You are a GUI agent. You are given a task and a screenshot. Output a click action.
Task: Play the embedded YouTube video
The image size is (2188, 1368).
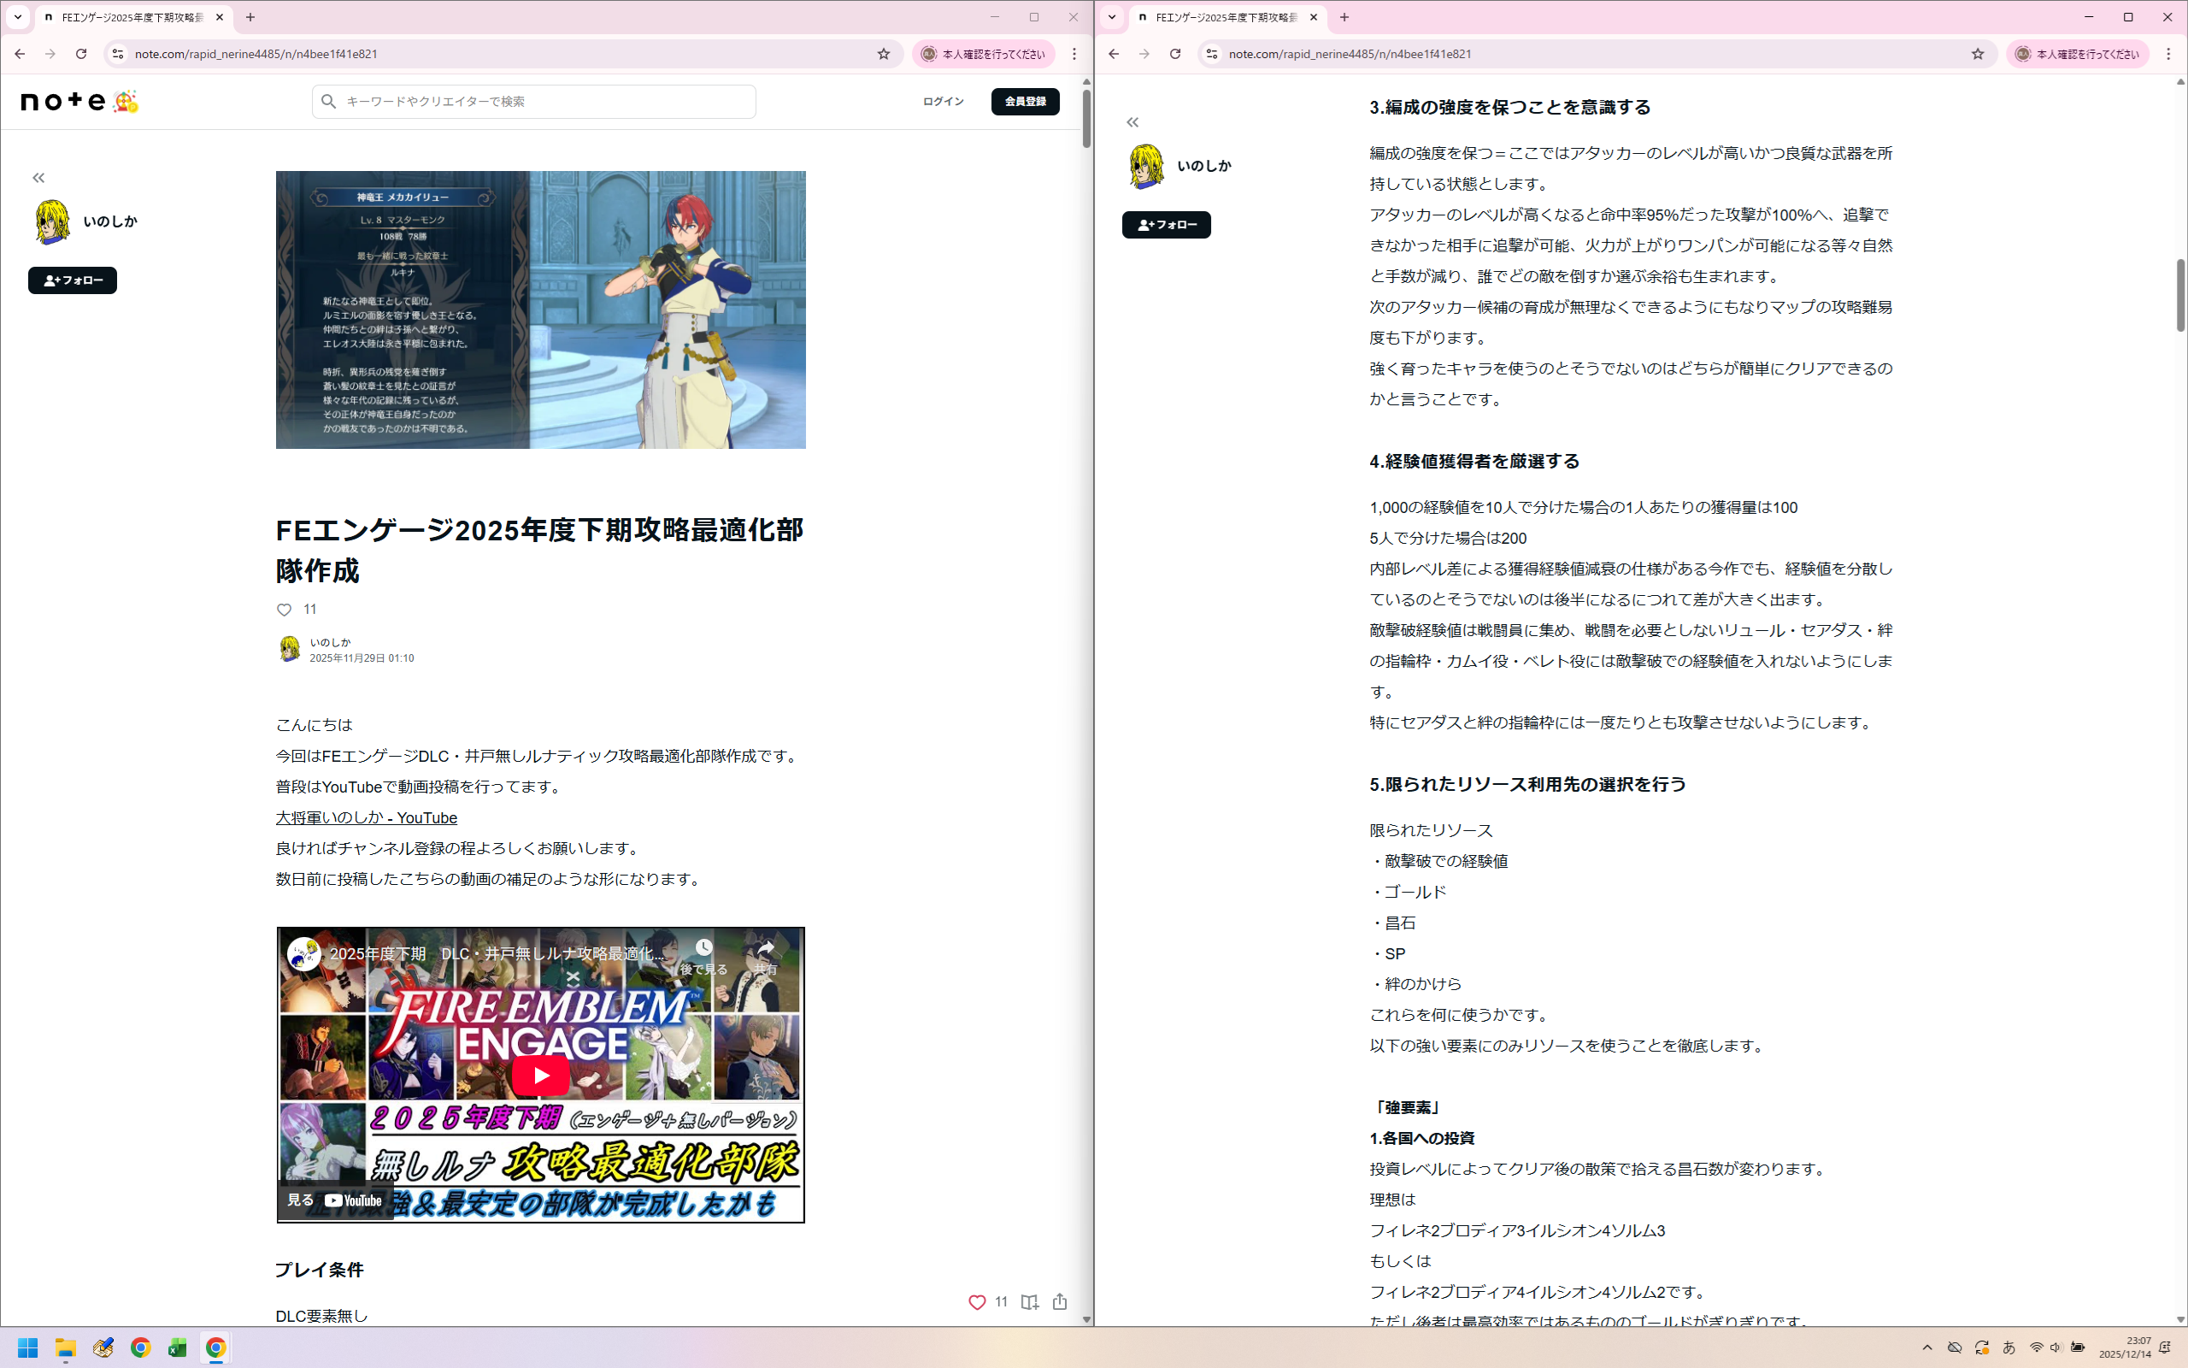(x=540, y=1075)
